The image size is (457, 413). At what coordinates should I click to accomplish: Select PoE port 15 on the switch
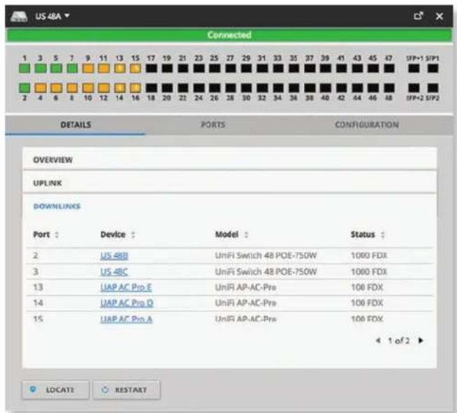(x=136, y=68)
